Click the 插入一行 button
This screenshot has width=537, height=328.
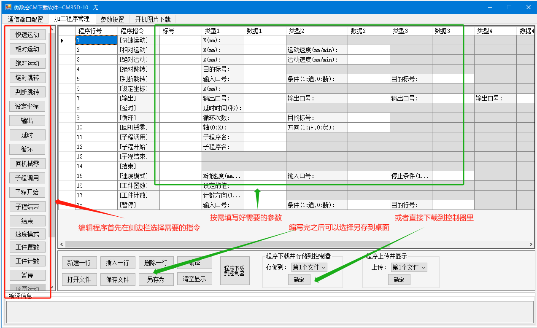[118, 263]
